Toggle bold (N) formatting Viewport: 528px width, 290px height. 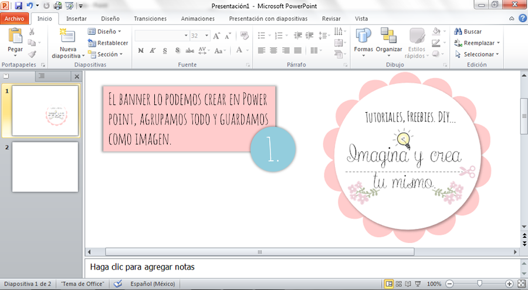pyautogui.click(x=141, y=50)
